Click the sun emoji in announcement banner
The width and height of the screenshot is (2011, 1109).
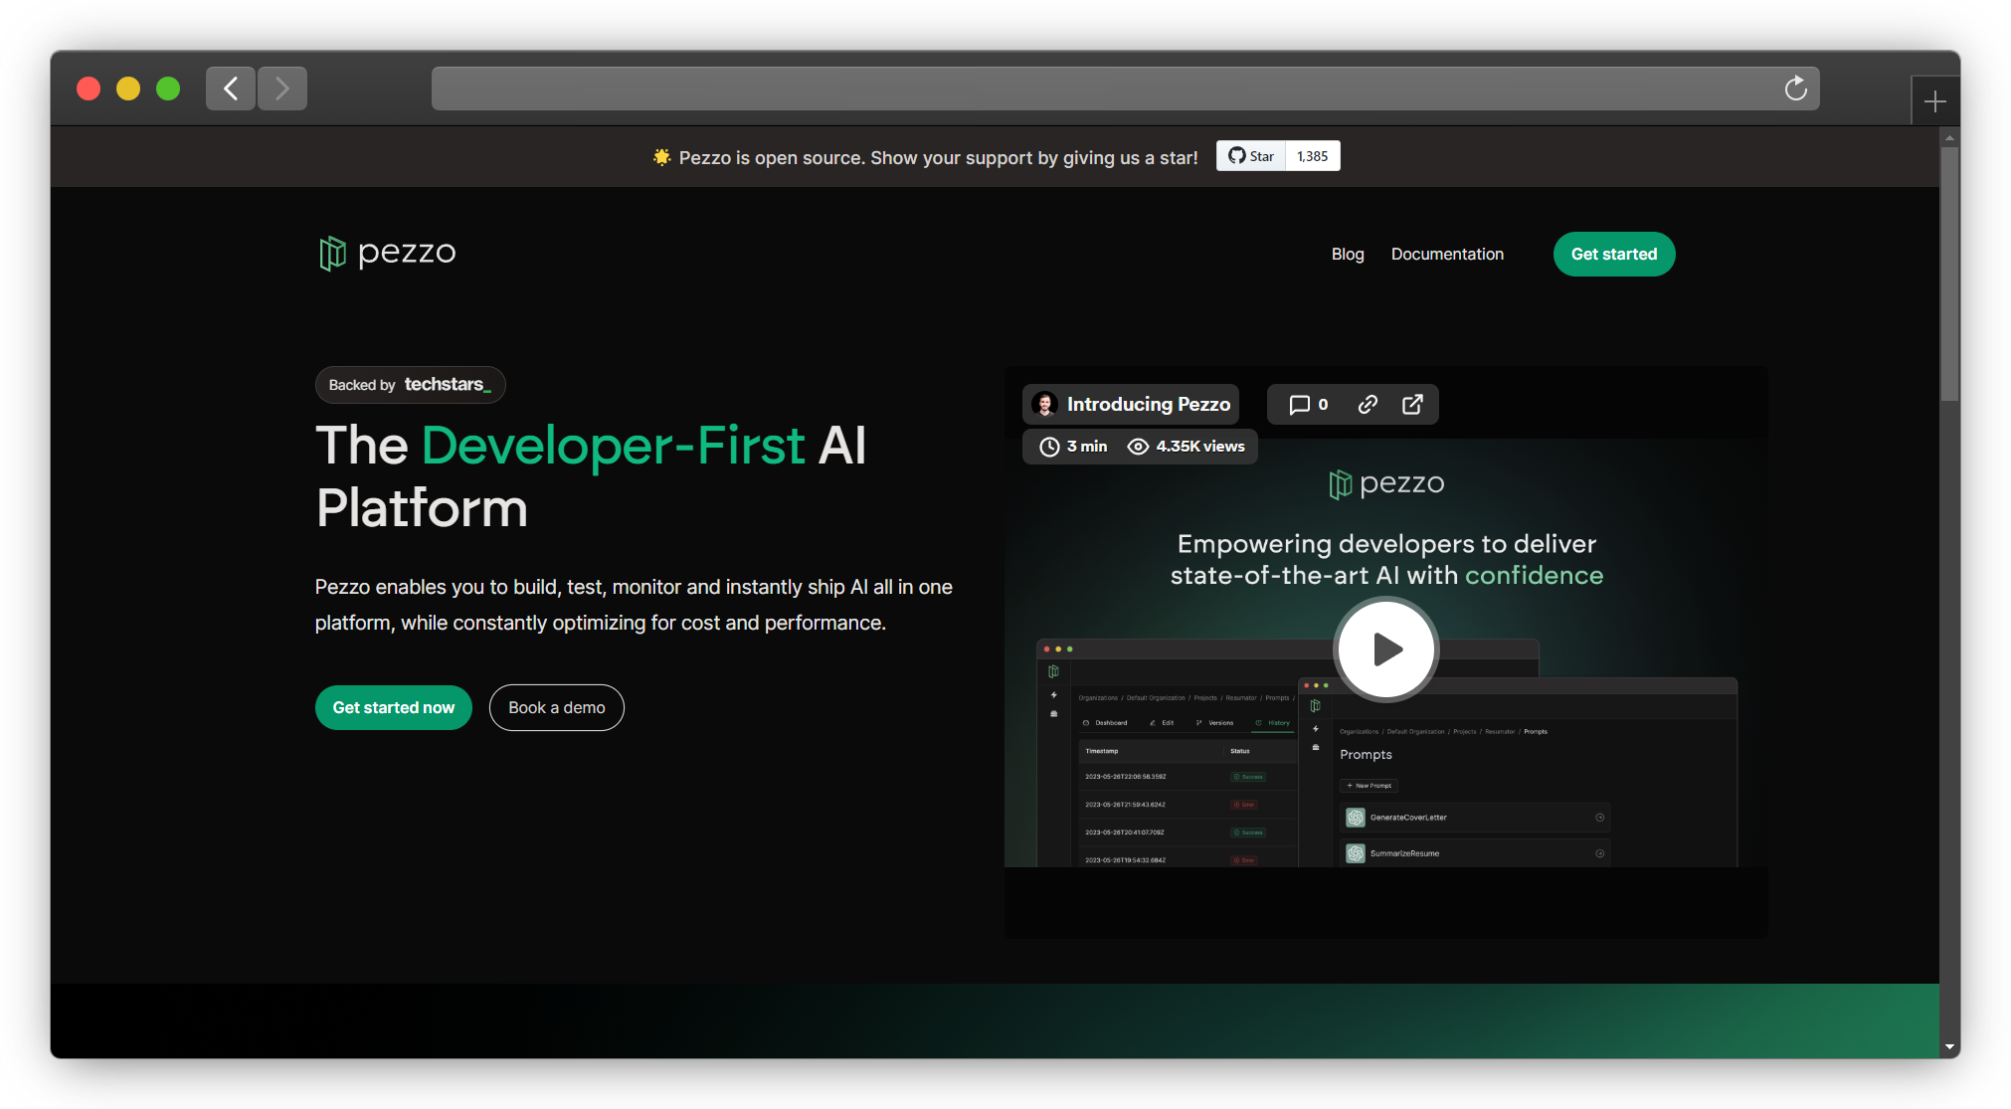coord(661,157)
